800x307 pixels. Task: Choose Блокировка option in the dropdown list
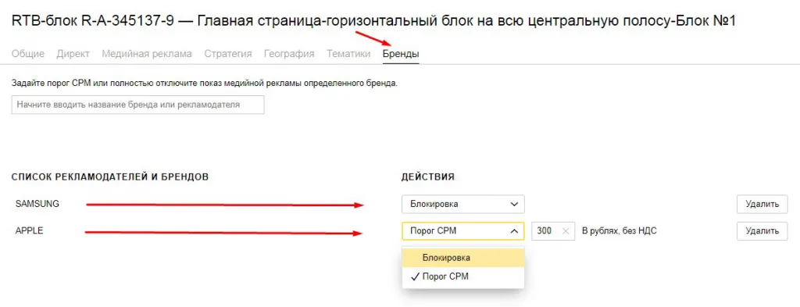[463, 258]
